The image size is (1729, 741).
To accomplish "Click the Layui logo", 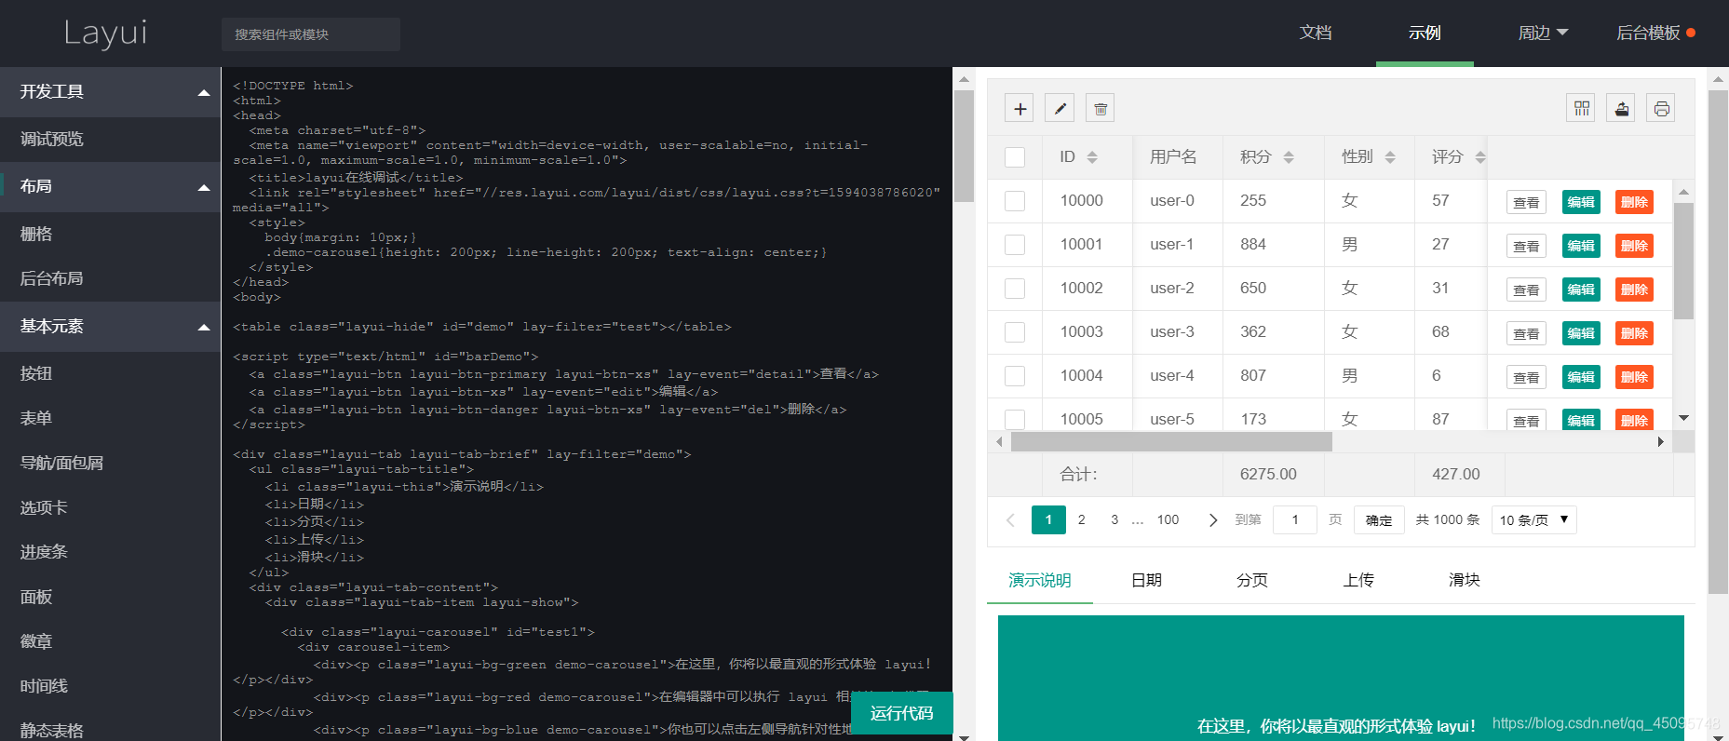I will pyautogui.click(x=105, y=34).
